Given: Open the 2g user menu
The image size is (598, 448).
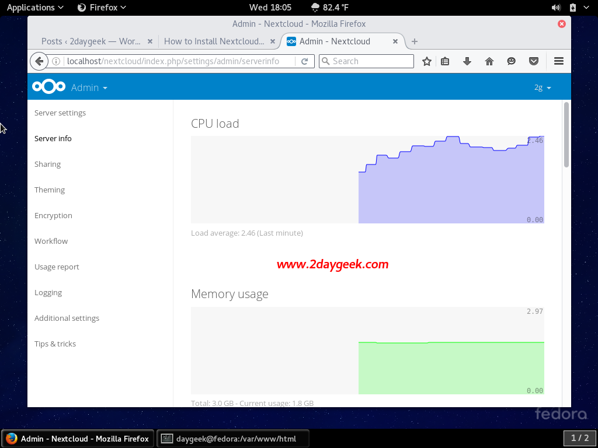Looking at the screenshot, I should (543, 87).
